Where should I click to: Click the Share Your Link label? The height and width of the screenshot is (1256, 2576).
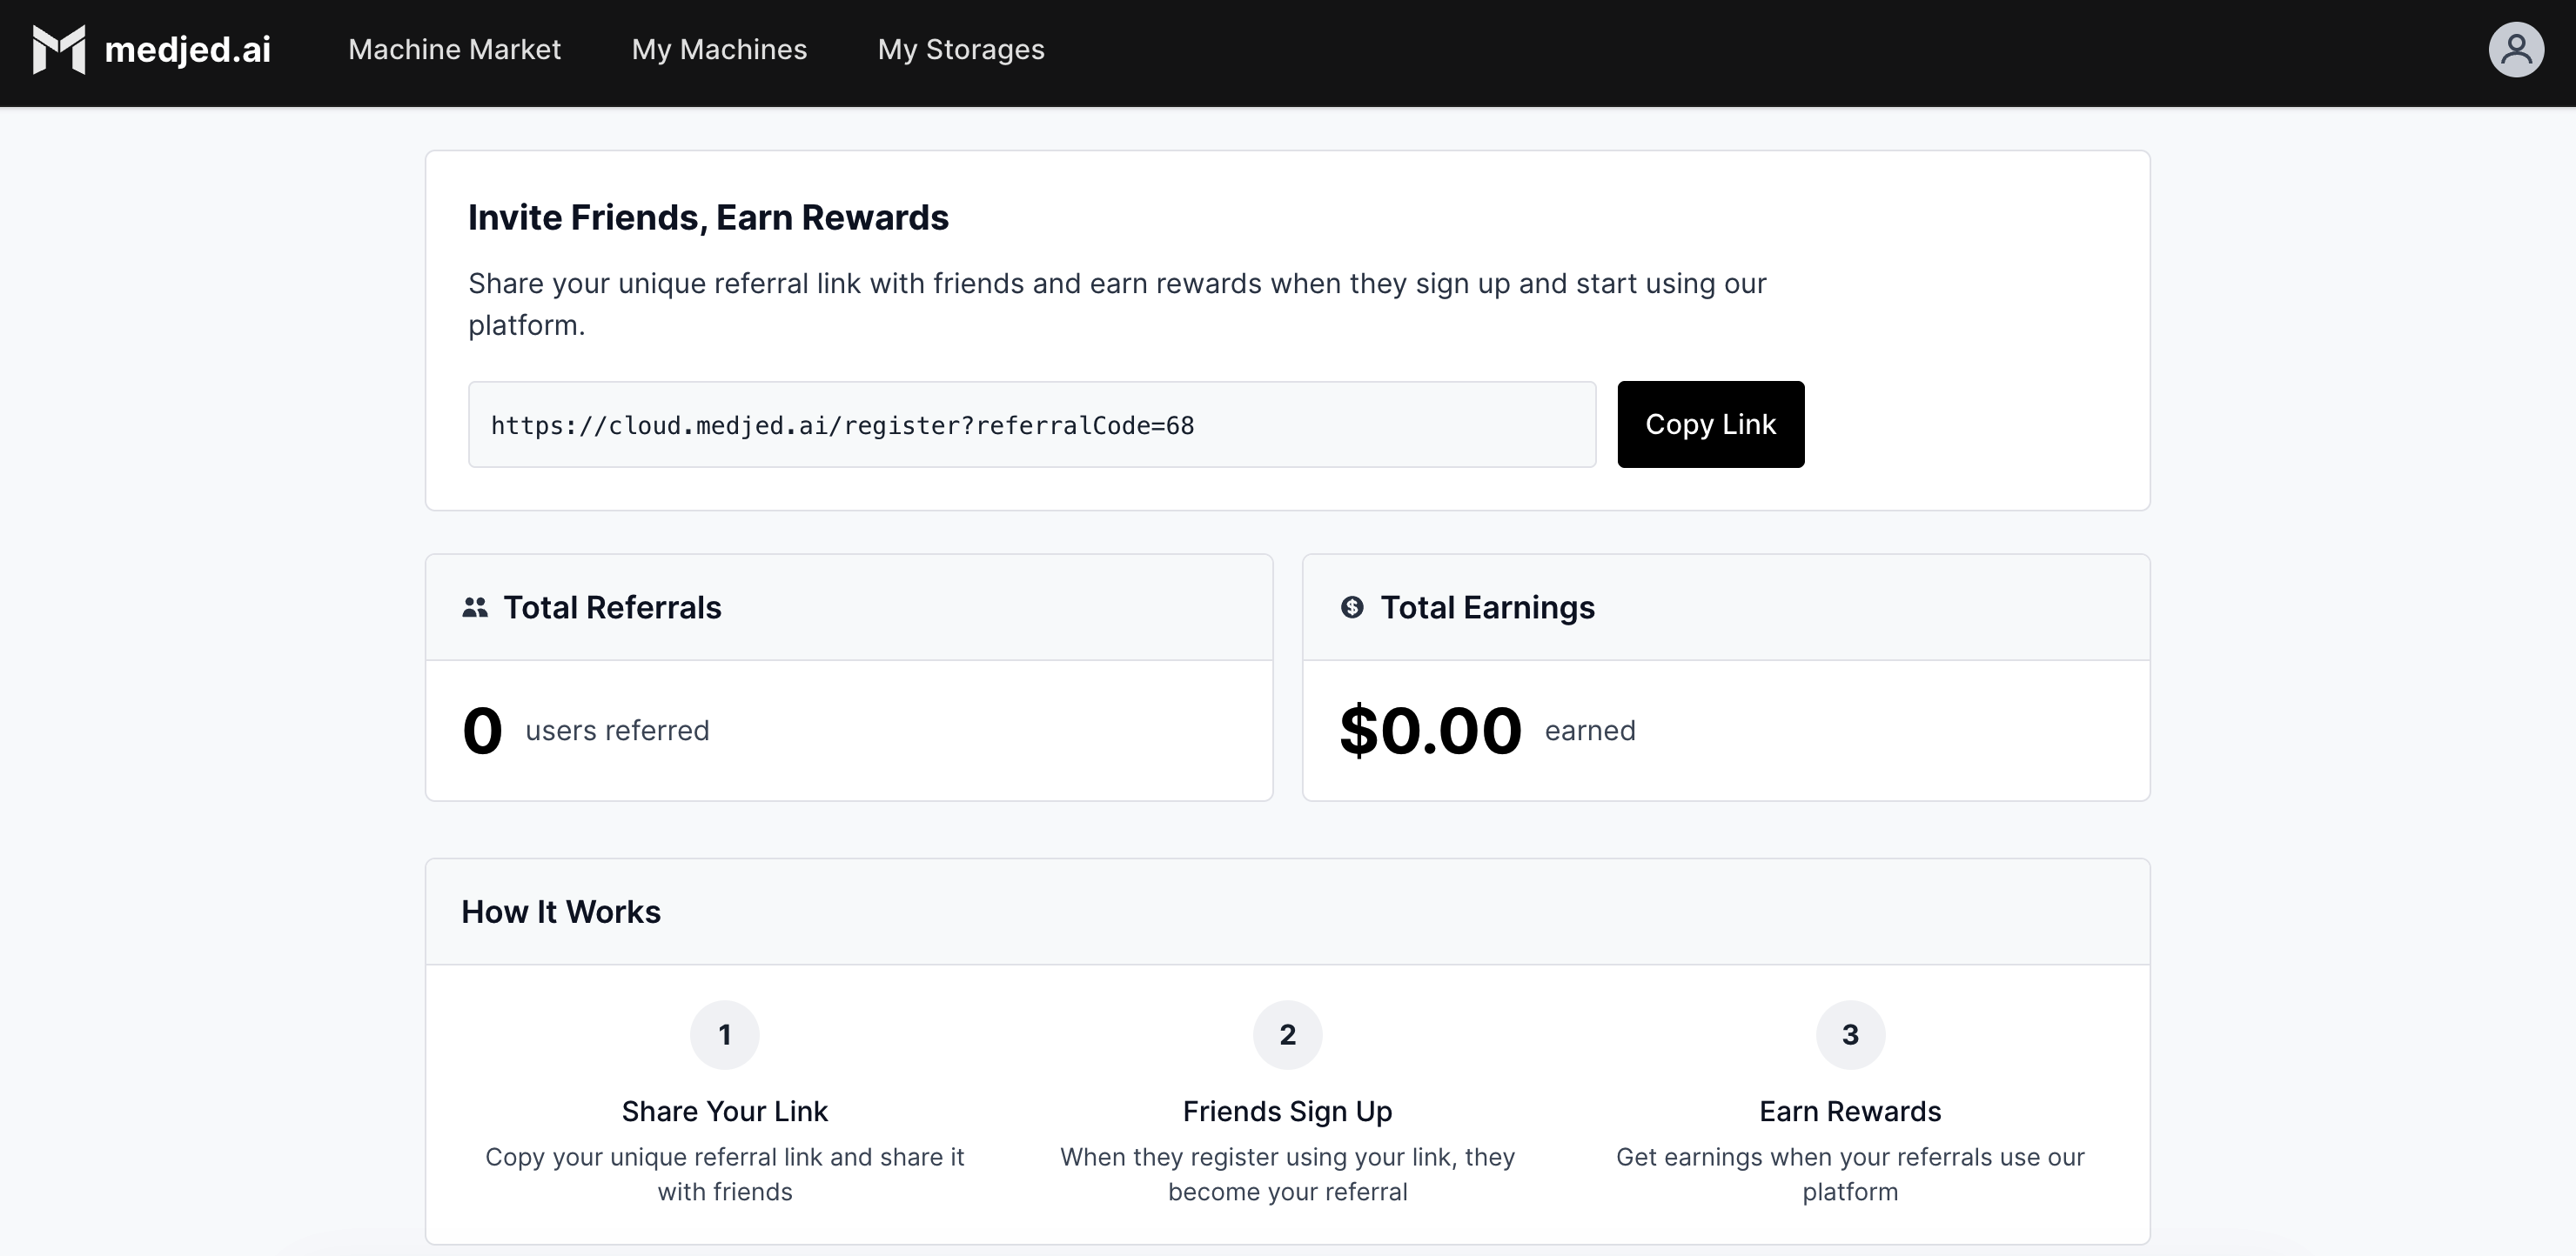pos(724,1111)
